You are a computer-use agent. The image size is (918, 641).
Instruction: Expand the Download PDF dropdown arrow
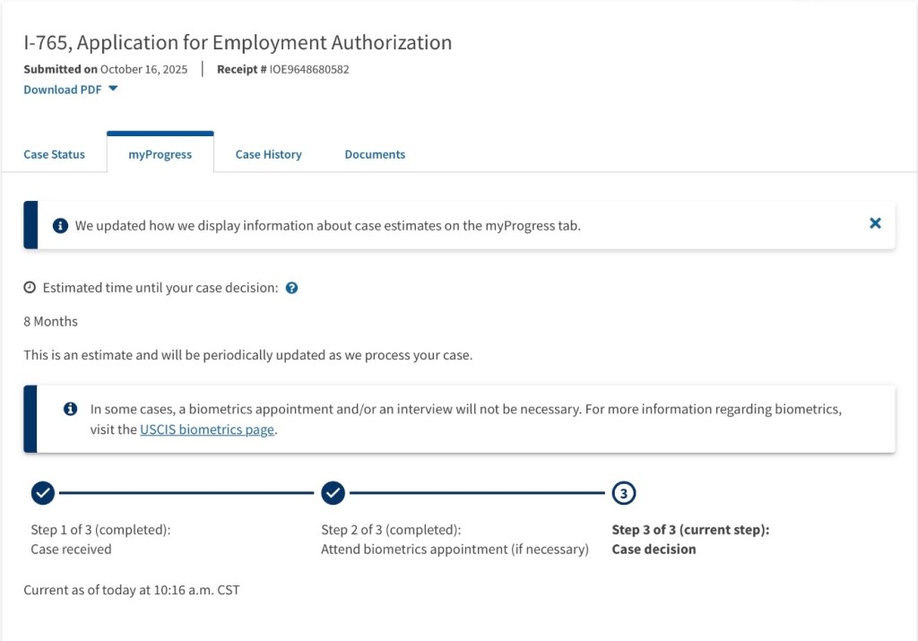tap(113, 89)
